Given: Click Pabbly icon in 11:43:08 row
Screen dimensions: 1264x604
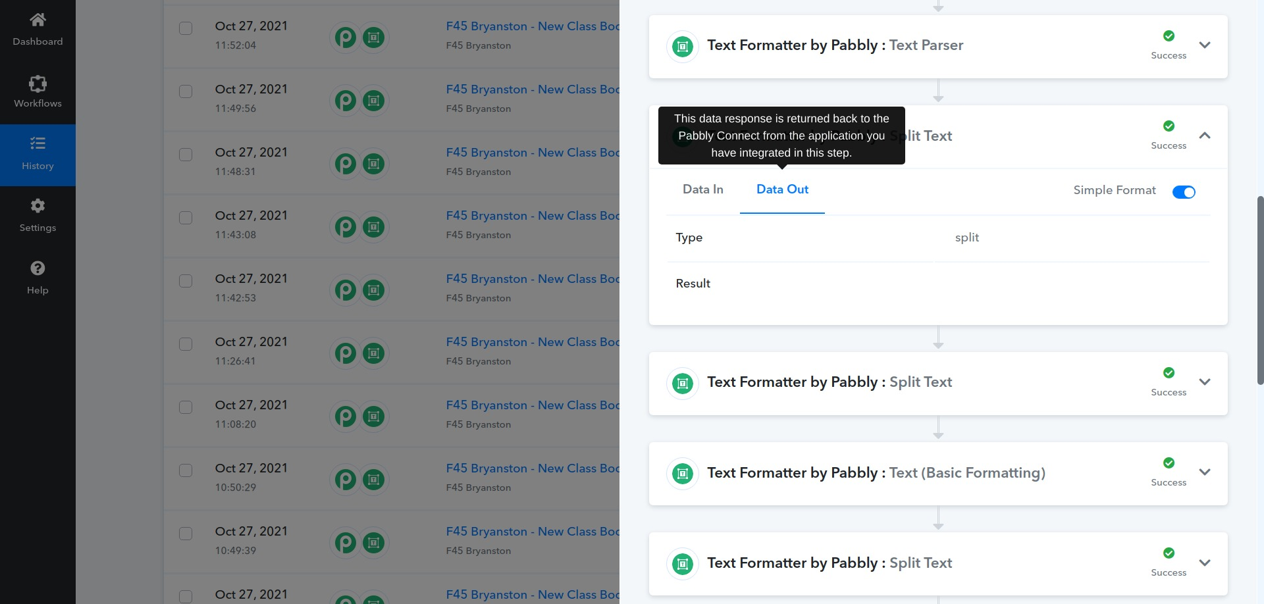Looking at the screenshot, I should click(346, 227).
